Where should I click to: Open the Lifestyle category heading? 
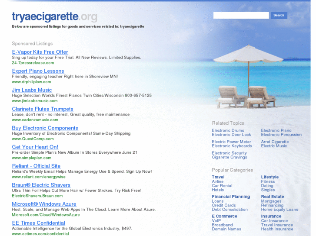[270, 177]
